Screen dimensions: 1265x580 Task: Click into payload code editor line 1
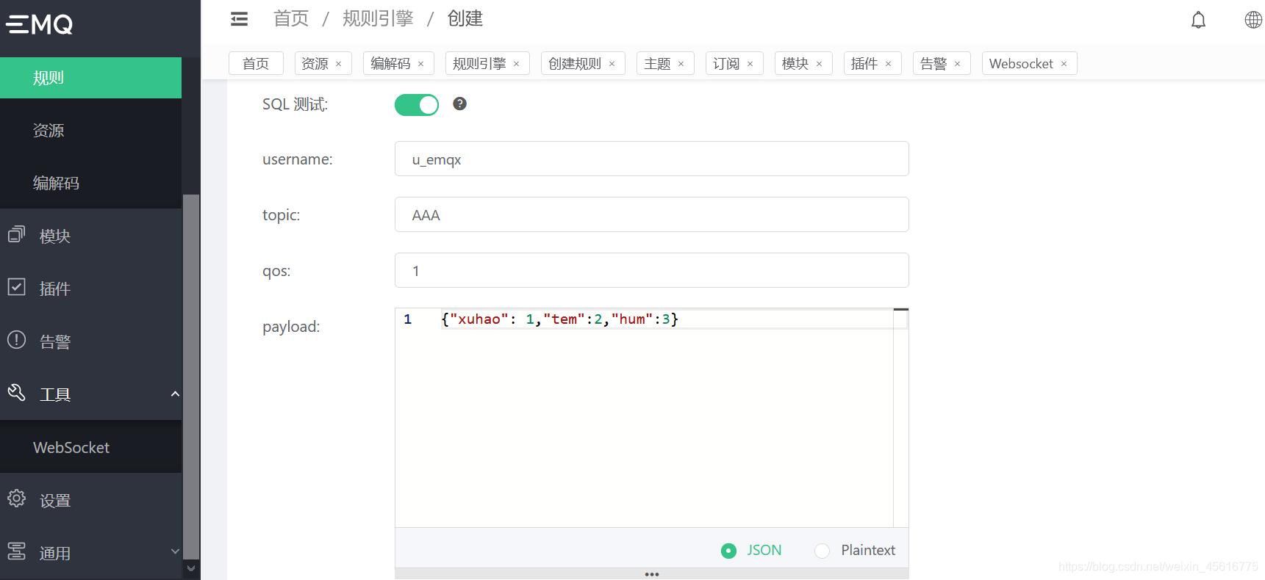tap(666, 319)
